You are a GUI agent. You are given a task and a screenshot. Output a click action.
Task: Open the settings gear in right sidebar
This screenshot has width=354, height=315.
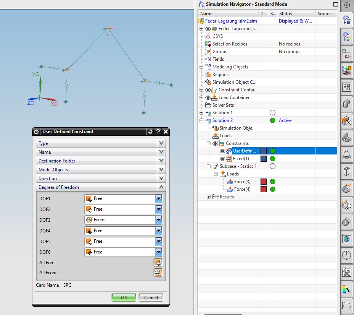coord(347,5)
